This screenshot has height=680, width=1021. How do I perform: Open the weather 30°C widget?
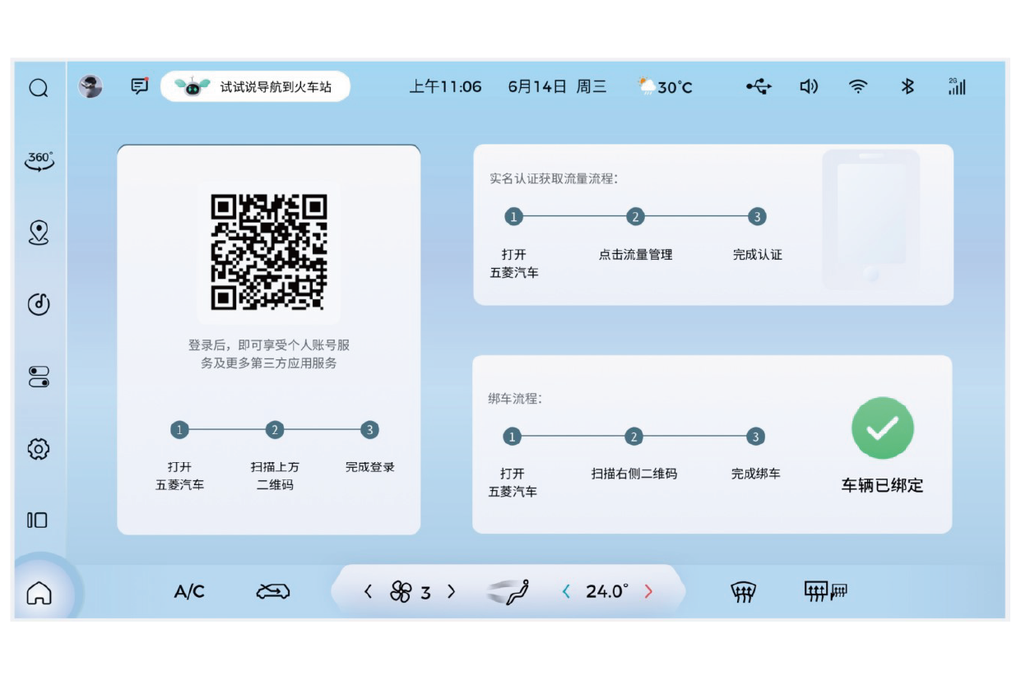[x=666, y=87]
